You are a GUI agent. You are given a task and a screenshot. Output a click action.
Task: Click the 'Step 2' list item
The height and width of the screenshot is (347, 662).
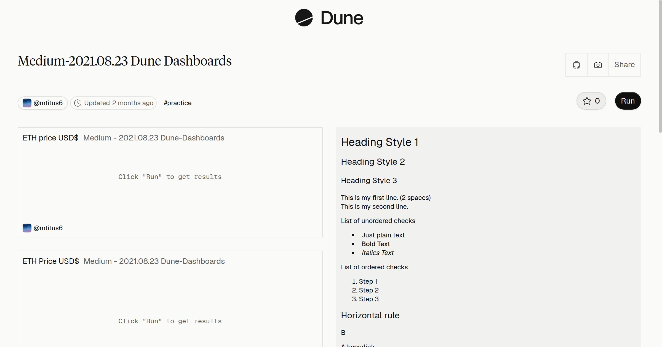(x=369, y=290)
